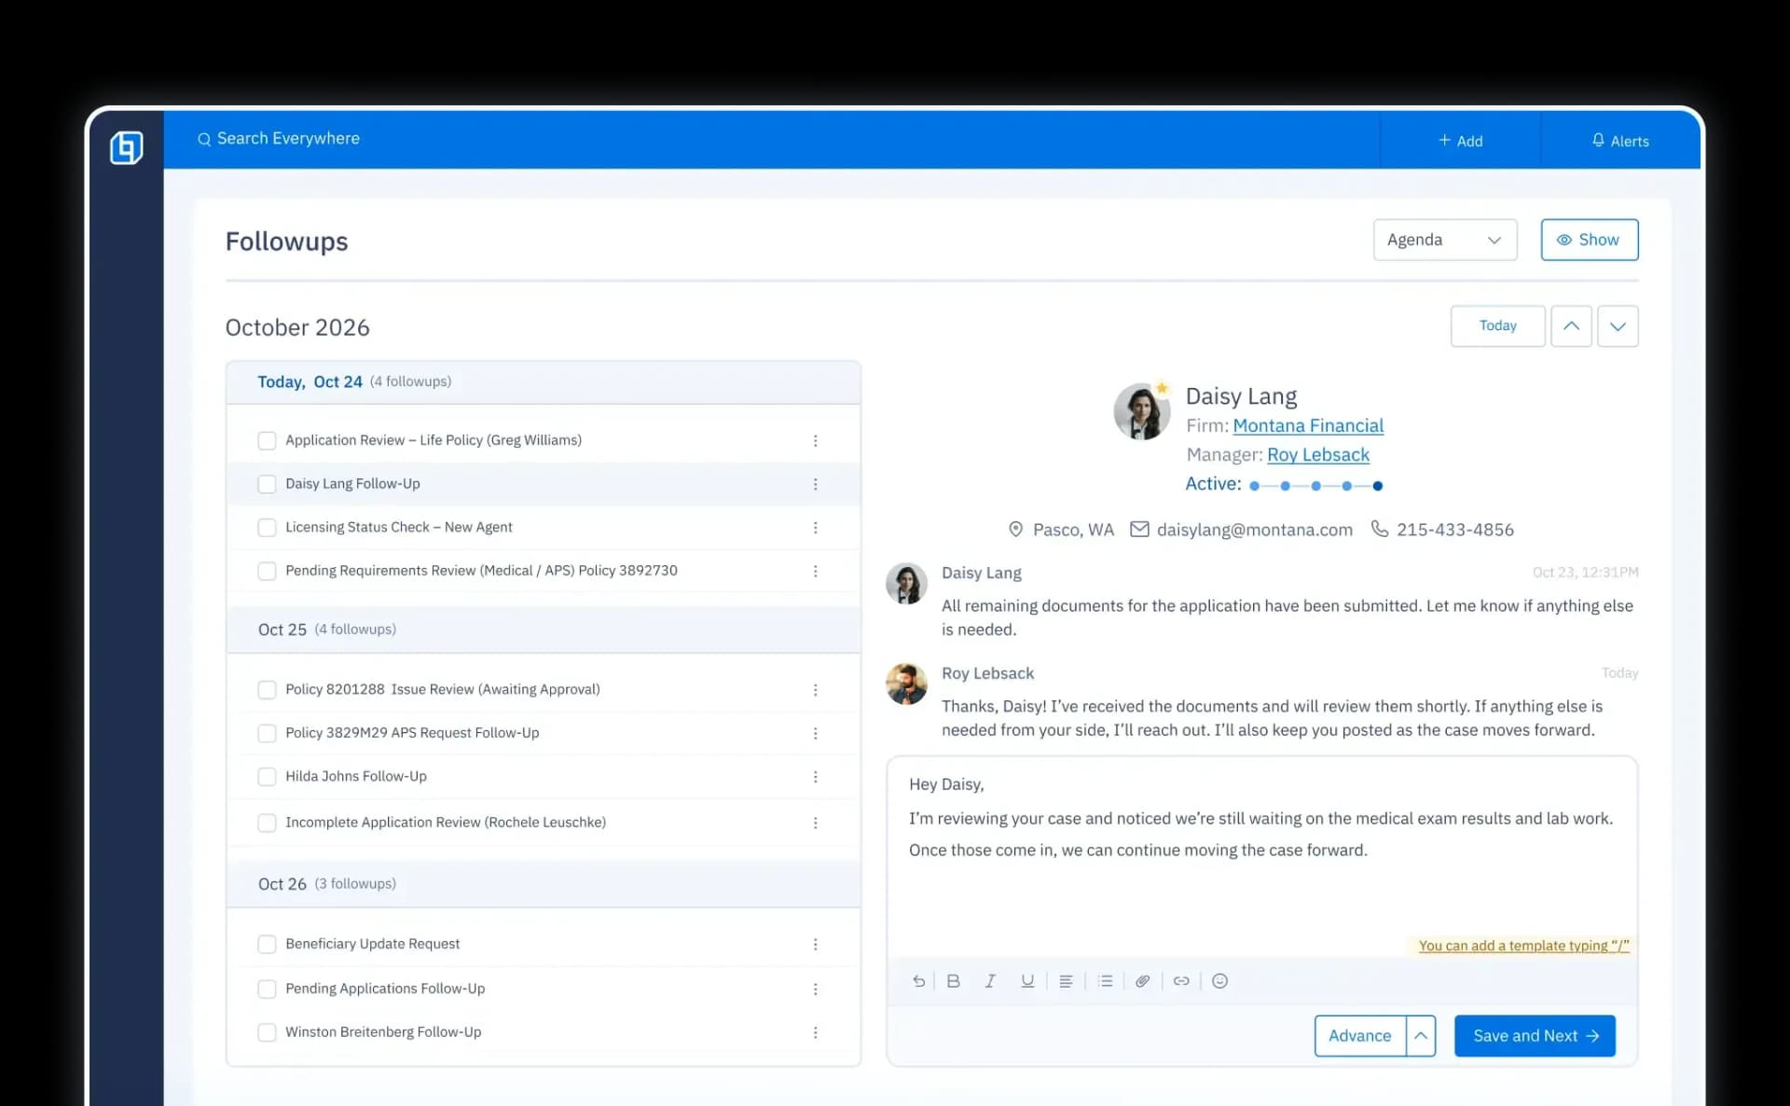
Task: Click the Add menu in the top bar
Action: tap(1460, 141)
